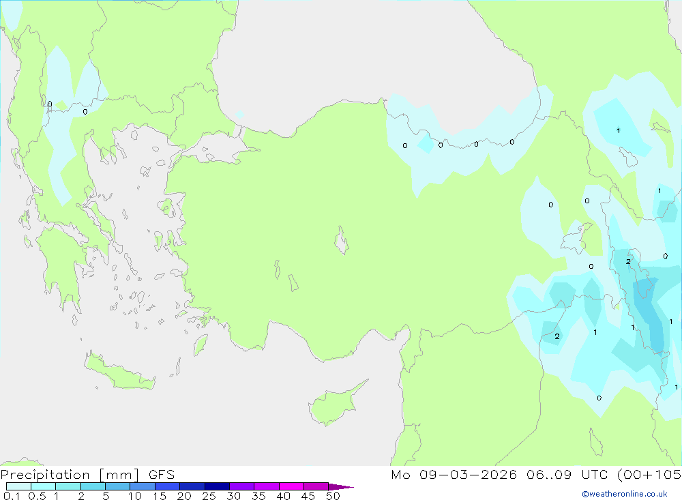
Task: Click the "UTC" label
Action: pyautogui.click(x=595, y=474)
